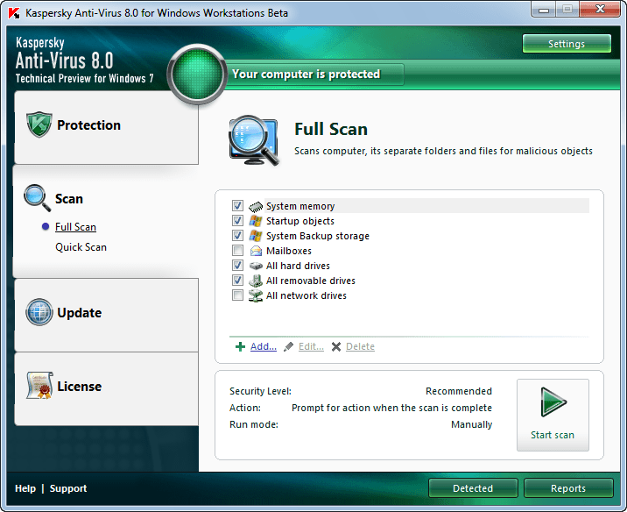Click the Prompt for action value
Image resolution: width=627 pixels, height=512 pixels.
392,408
